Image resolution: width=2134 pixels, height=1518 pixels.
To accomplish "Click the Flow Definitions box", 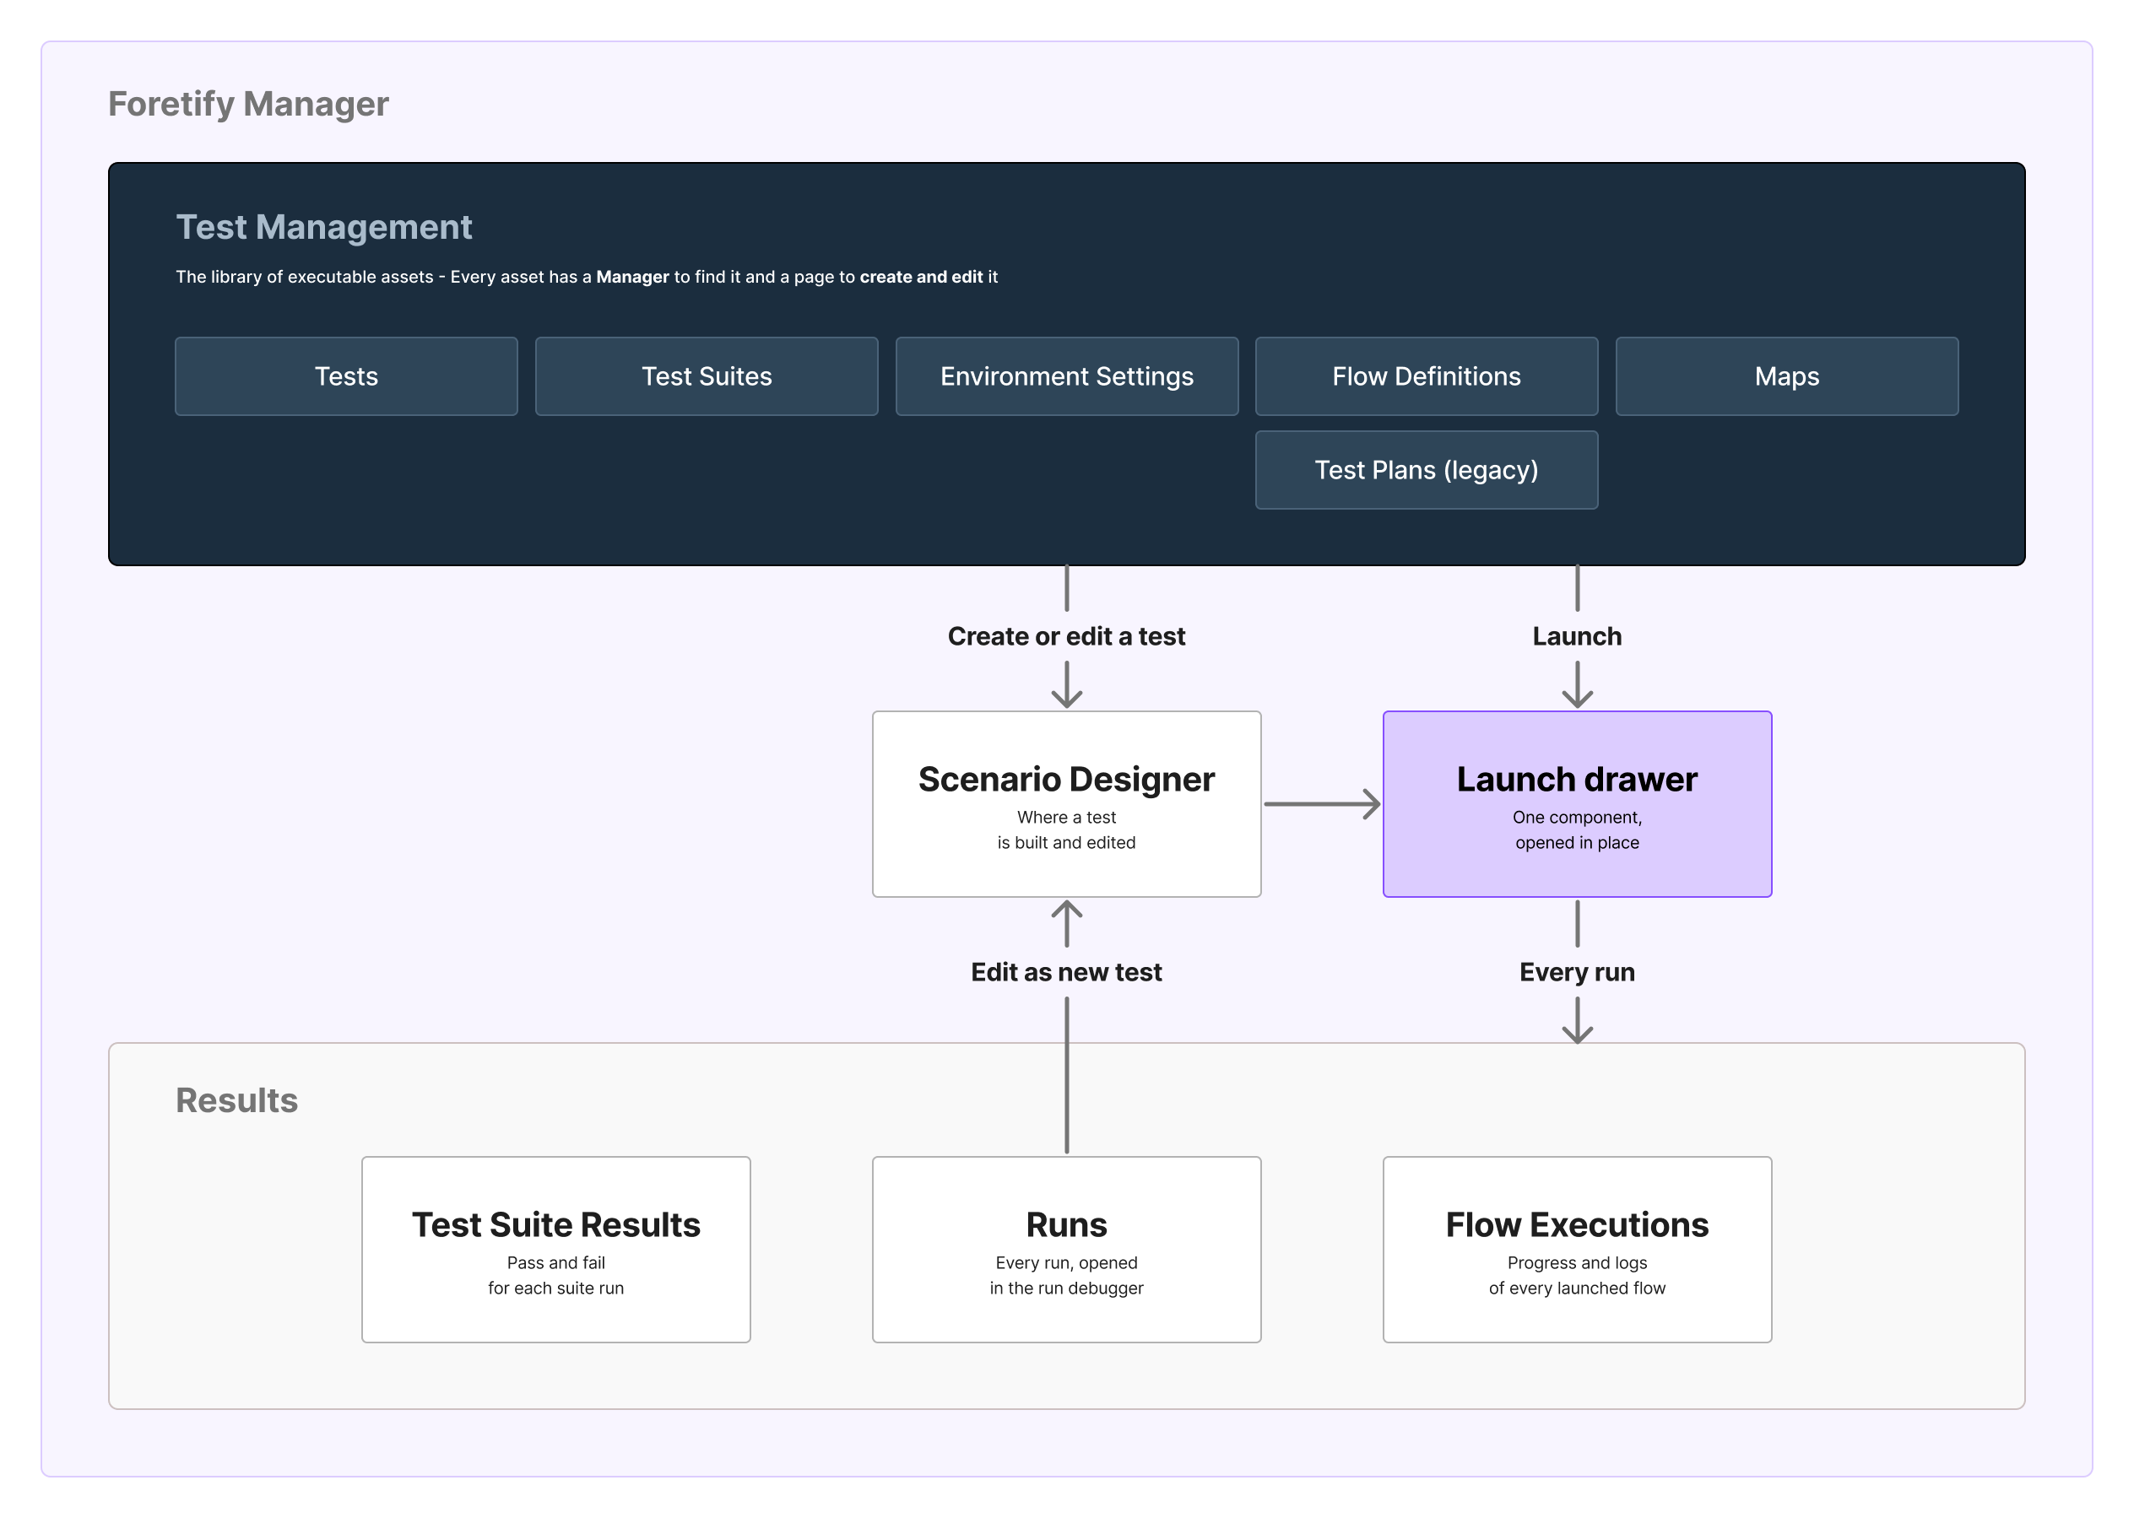I will click(x=1426, y=375).
